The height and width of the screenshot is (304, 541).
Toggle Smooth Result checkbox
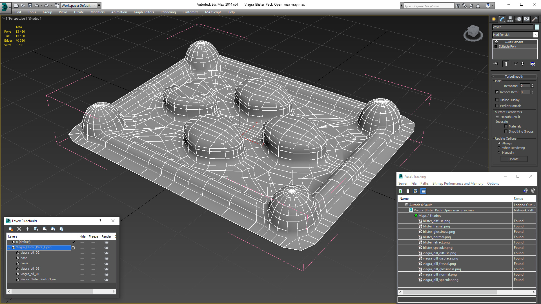point(497,117)
